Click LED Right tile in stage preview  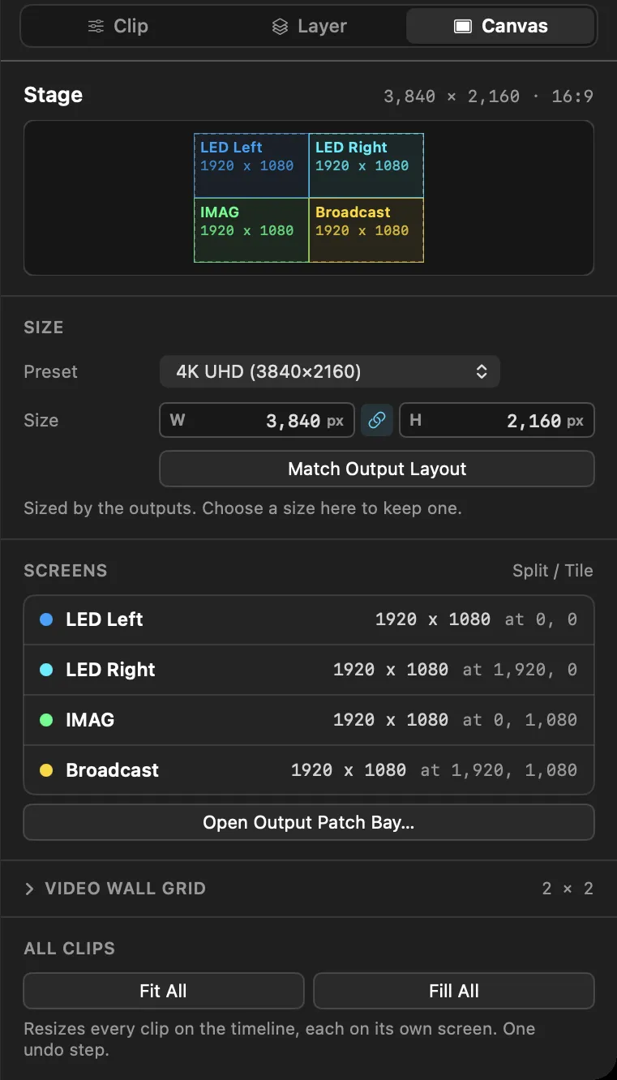(366, 165)
